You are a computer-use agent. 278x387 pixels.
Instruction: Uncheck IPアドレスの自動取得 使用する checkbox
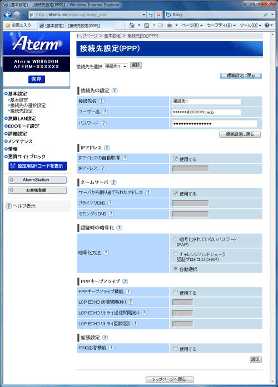tap(176, 159)
